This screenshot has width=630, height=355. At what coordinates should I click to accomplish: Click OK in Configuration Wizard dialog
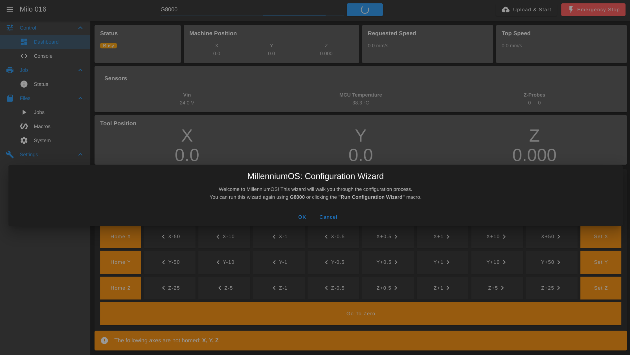tap(302, 217)
